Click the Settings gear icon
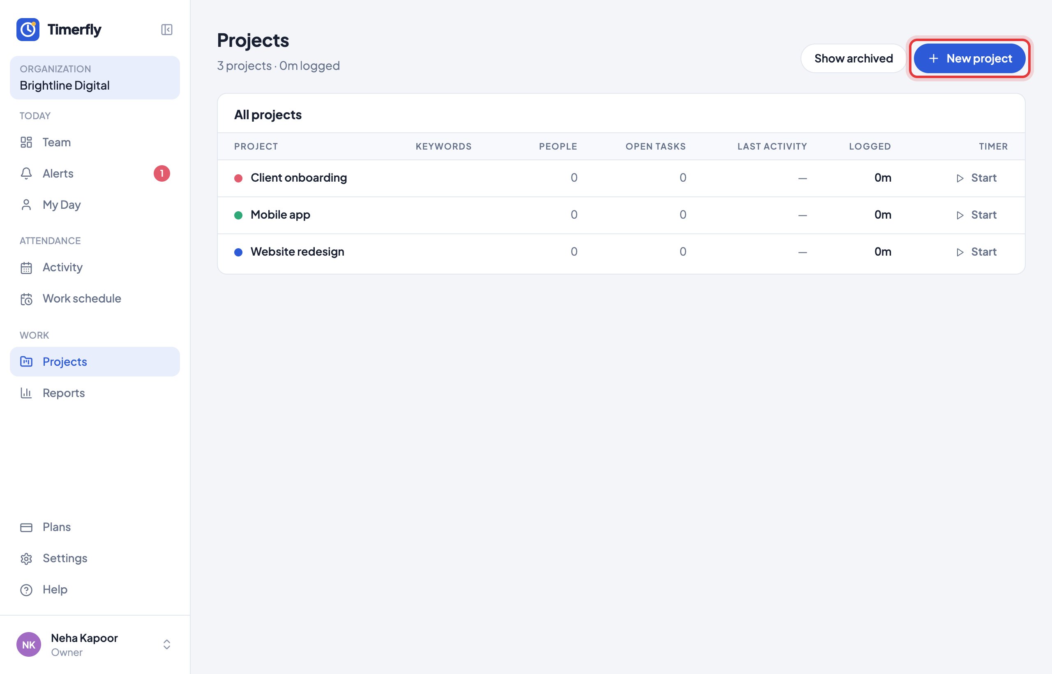This screenshot has height=674, width=1052. tap(26, 559)
